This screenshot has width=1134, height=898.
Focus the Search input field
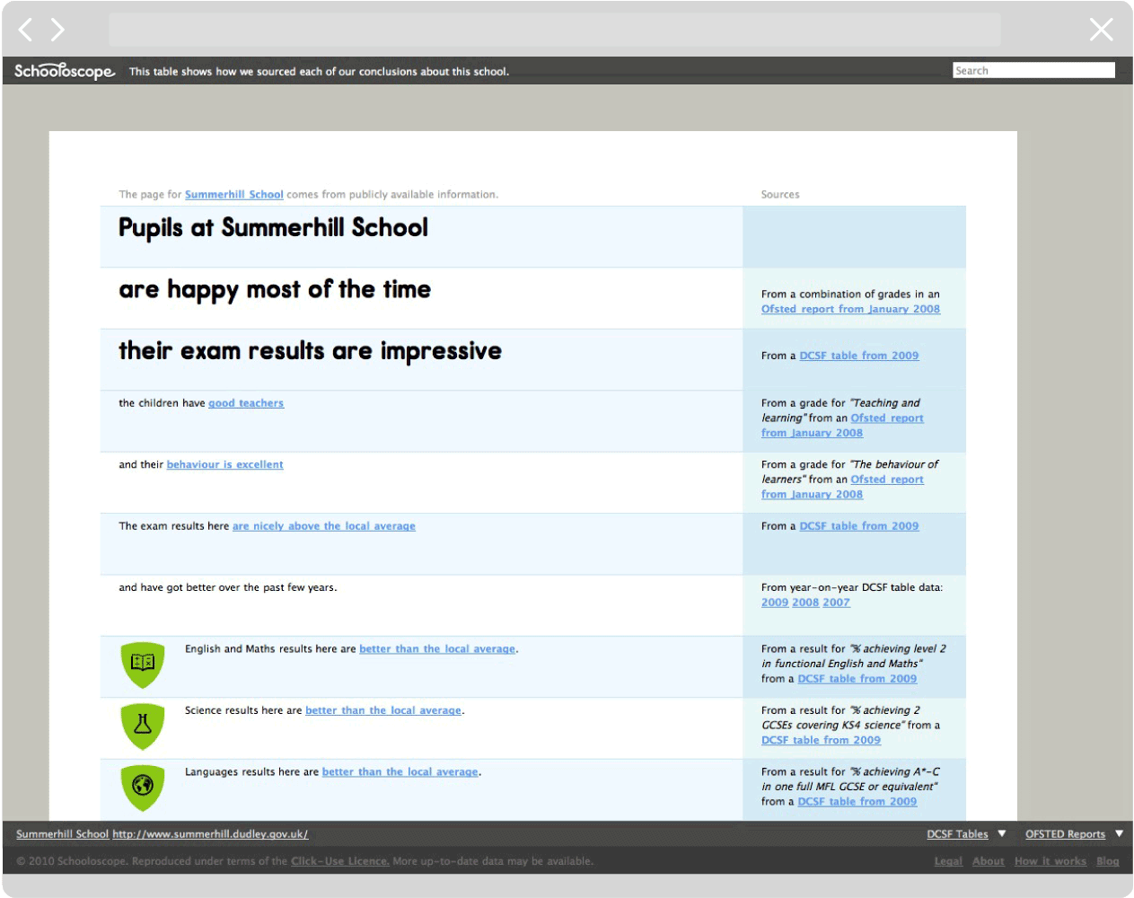[x=1033, y=70]
